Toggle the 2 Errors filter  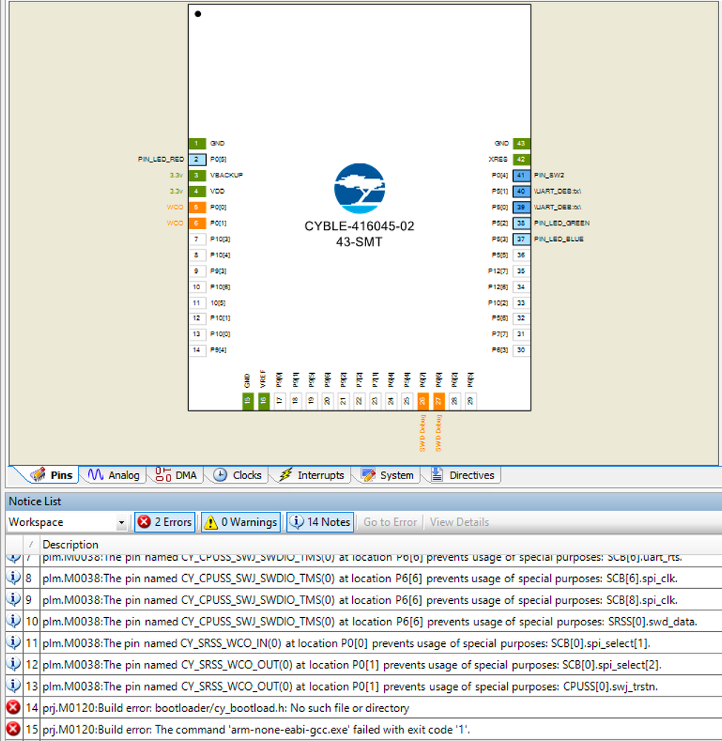click(165, 522)
